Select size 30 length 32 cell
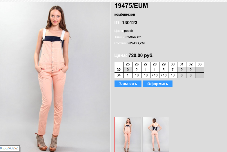Viewport: 227px width, 152px height. point(172,70)
